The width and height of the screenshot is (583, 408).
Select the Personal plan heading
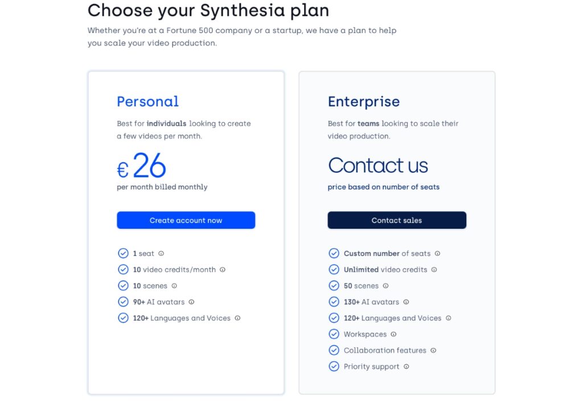(147, 101)
